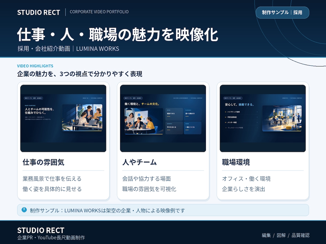
Task: Click 品質確認 in the footer
Action: click(x=301, y=235)
